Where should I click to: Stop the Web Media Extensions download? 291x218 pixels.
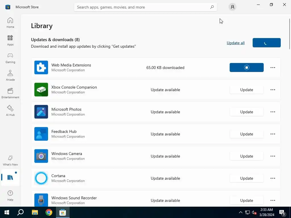point(246,68)
